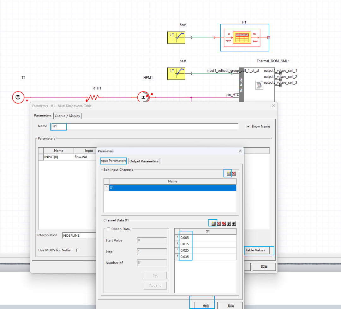341x309 pixels.
Task: Open the Interpolation NOSPLINE dropdown
Action: 79,235
